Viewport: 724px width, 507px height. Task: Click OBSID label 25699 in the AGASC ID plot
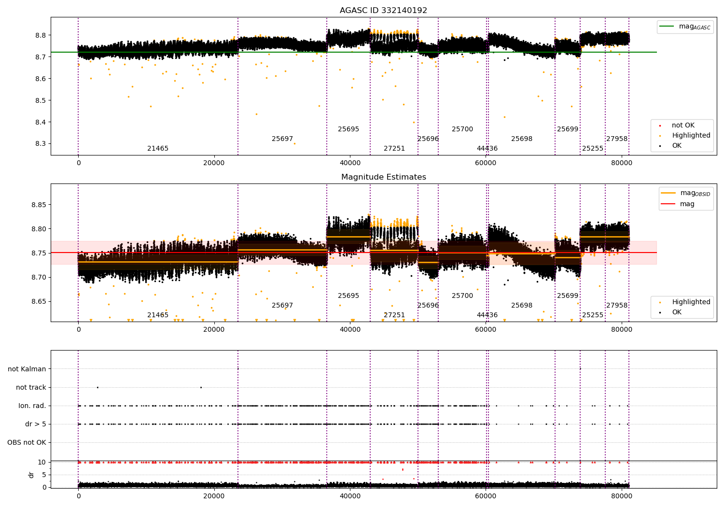click(x=568, y=129)
